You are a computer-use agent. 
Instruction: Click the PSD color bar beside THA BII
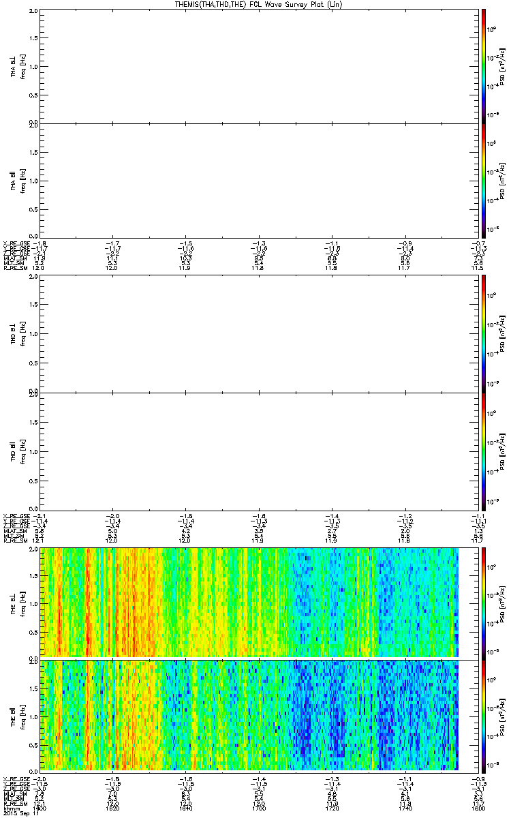483,180
